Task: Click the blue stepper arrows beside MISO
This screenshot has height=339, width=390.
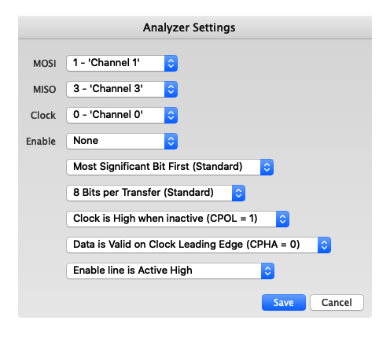Action: pyautogui.click(x=171, y=89)
